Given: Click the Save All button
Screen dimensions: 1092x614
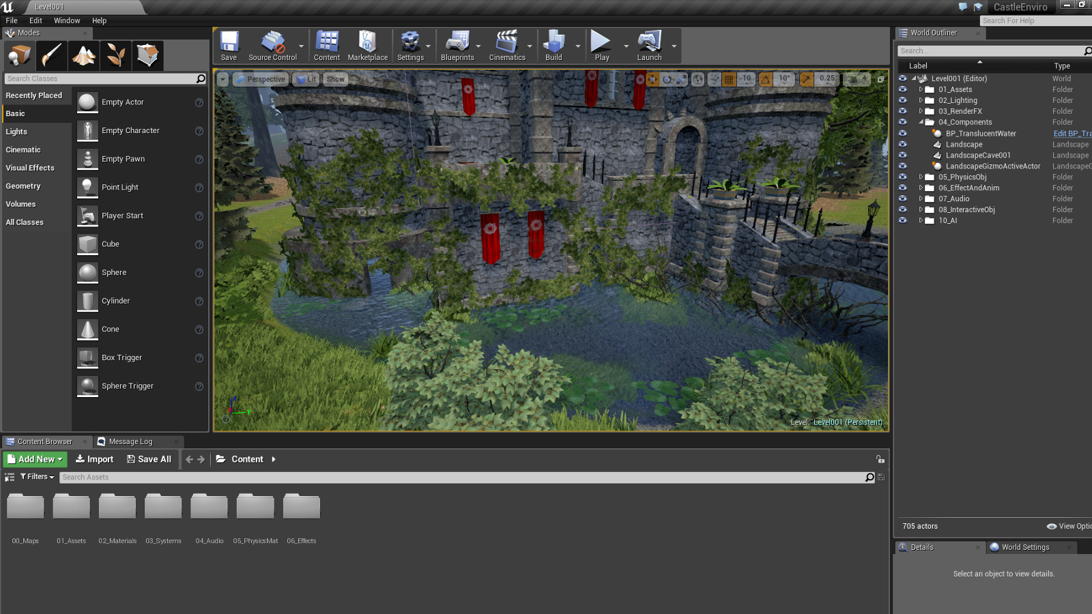Looking at the screenshot, I should (x=149, y=459).
